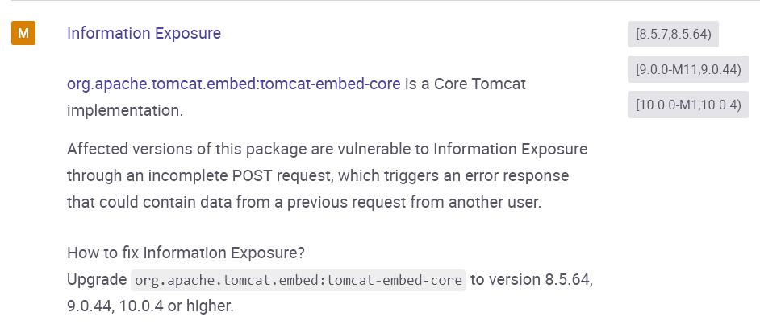
Task: Click the text 'to version 8.5.64,'
Action: pos(532,281)
